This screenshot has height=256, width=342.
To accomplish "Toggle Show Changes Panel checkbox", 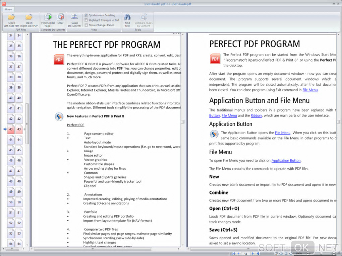I will 86,25.
